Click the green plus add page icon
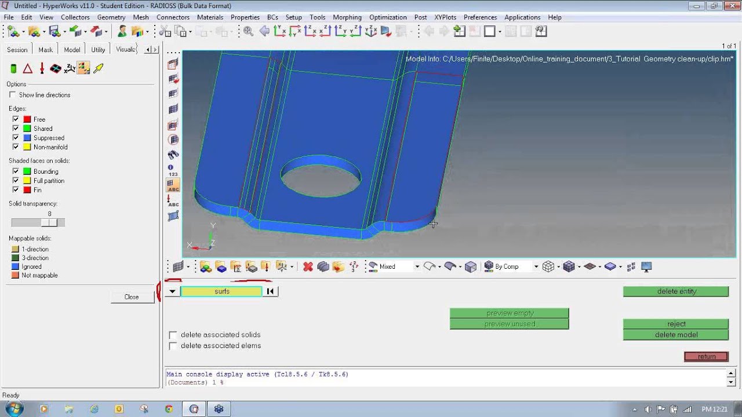This screenshot has width=742, height=417. [x=459, y=31]
